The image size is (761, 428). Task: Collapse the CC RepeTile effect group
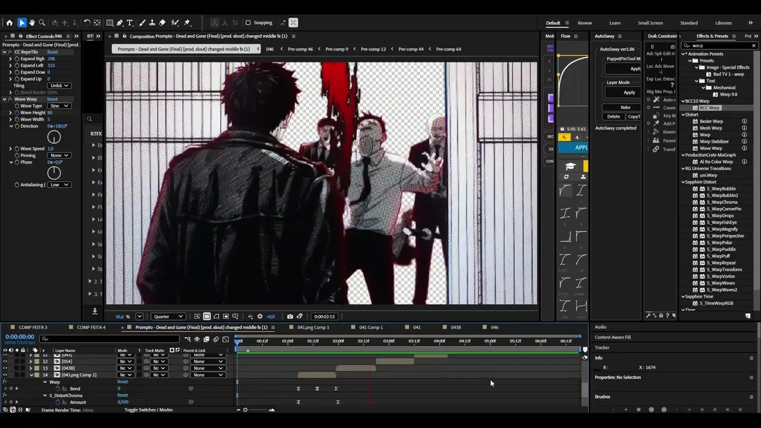coord(4,52)
